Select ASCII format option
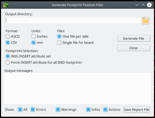This screenshot has width=155, height=118. [x=8, y=36]
